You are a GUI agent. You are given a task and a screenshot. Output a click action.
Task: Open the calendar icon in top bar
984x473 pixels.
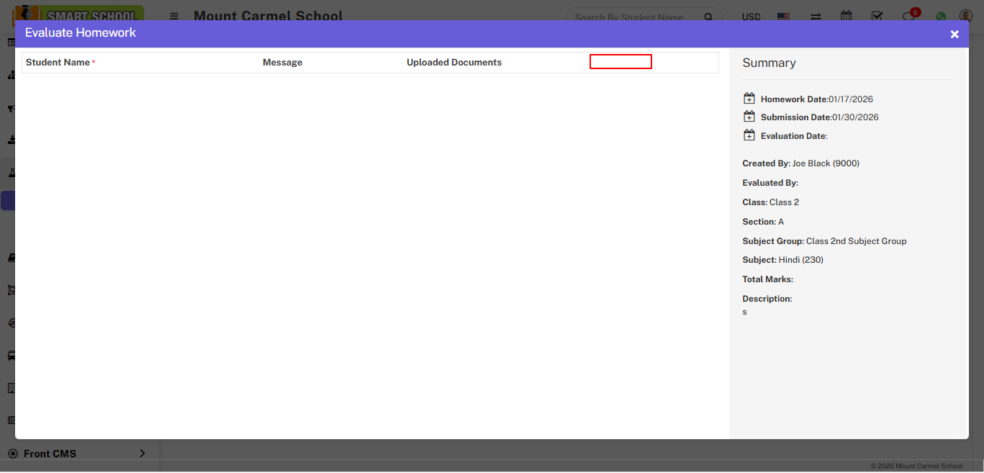tap(847, 16)
